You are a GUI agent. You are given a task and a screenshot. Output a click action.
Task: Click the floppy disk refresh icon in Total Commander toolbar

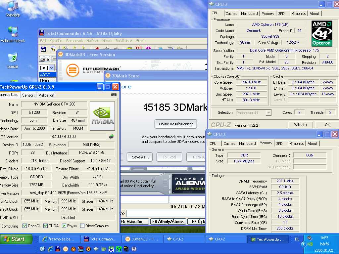pyautogui.click(x=43, y=49)
